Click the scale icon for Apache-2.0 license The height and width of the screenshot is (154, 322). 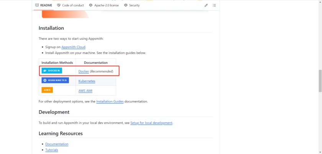point(90,5)
